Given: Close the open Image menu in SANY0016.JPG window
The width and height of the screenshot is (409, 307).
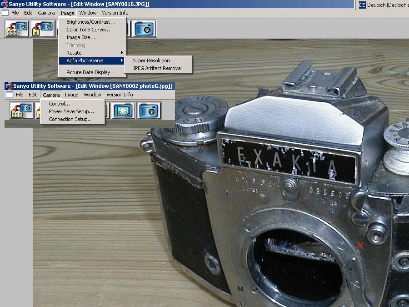Looking at the screenshot, I should tap(67, 13).
